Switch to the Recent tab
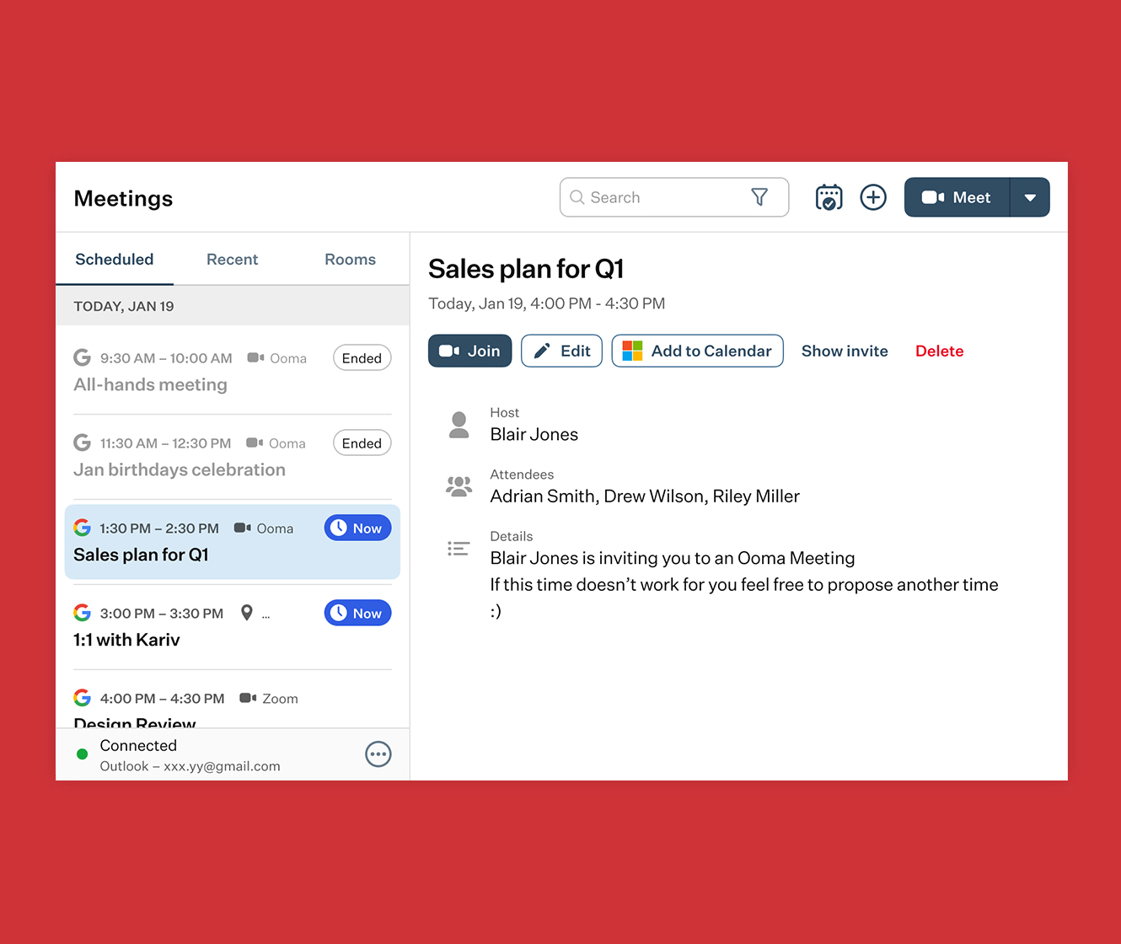The image size is (1121, 944). pos(232,260)
